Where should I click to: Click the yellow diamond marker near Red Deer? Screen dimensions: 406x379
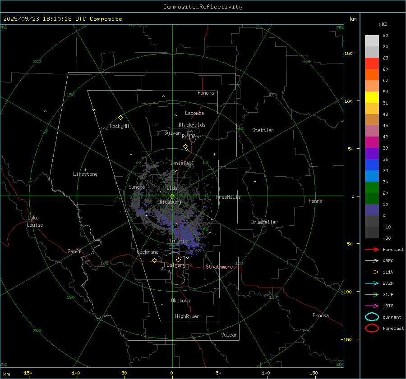click(185, 146)
